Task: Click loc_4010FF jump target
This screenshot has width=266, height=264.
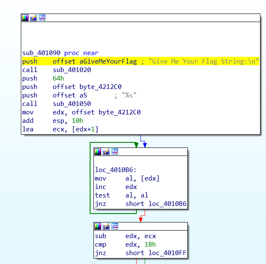Action: coord(167,253)
